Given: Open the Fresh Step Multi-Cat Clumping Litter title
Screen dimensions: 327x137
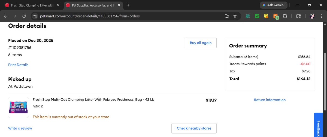Looking at the screenshot, I should tap(93, 99).
